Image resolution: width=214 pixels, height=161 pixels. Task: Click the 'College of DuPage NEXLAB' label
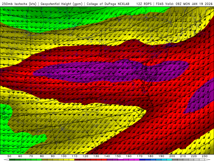coord(108,4)
